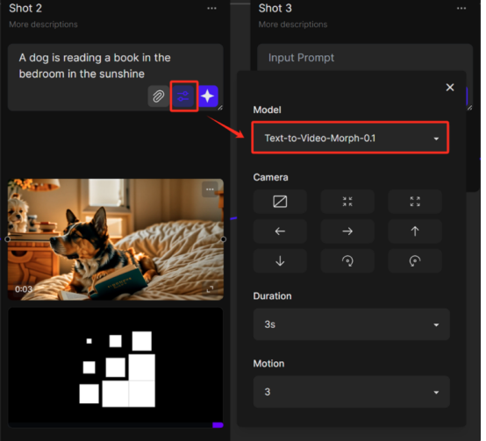Select the zoom in camera icon
Image resolution: width=486 pixels, height=441 pixels.
tap(347, 202)
